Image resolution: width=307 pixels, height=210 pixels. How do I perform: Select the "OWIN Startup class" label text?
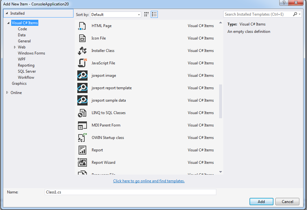tap(108, 138)
